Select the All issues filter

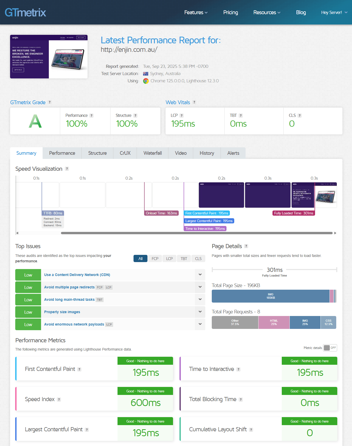(140, 258)
